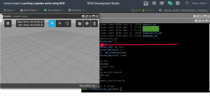This screenshot has width=210, height=103.
Task: Expand the Simulation log panel
Action: coord(89,86)
